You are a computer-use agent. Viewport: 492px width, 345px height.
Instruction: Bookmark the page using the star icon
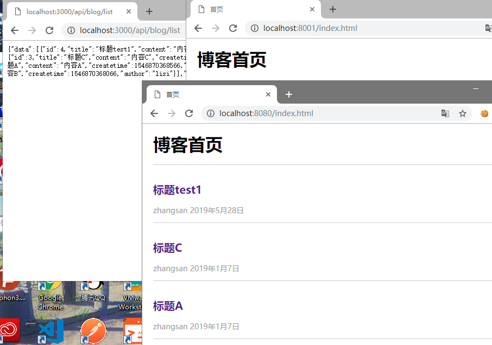click(x=463, y=113)
